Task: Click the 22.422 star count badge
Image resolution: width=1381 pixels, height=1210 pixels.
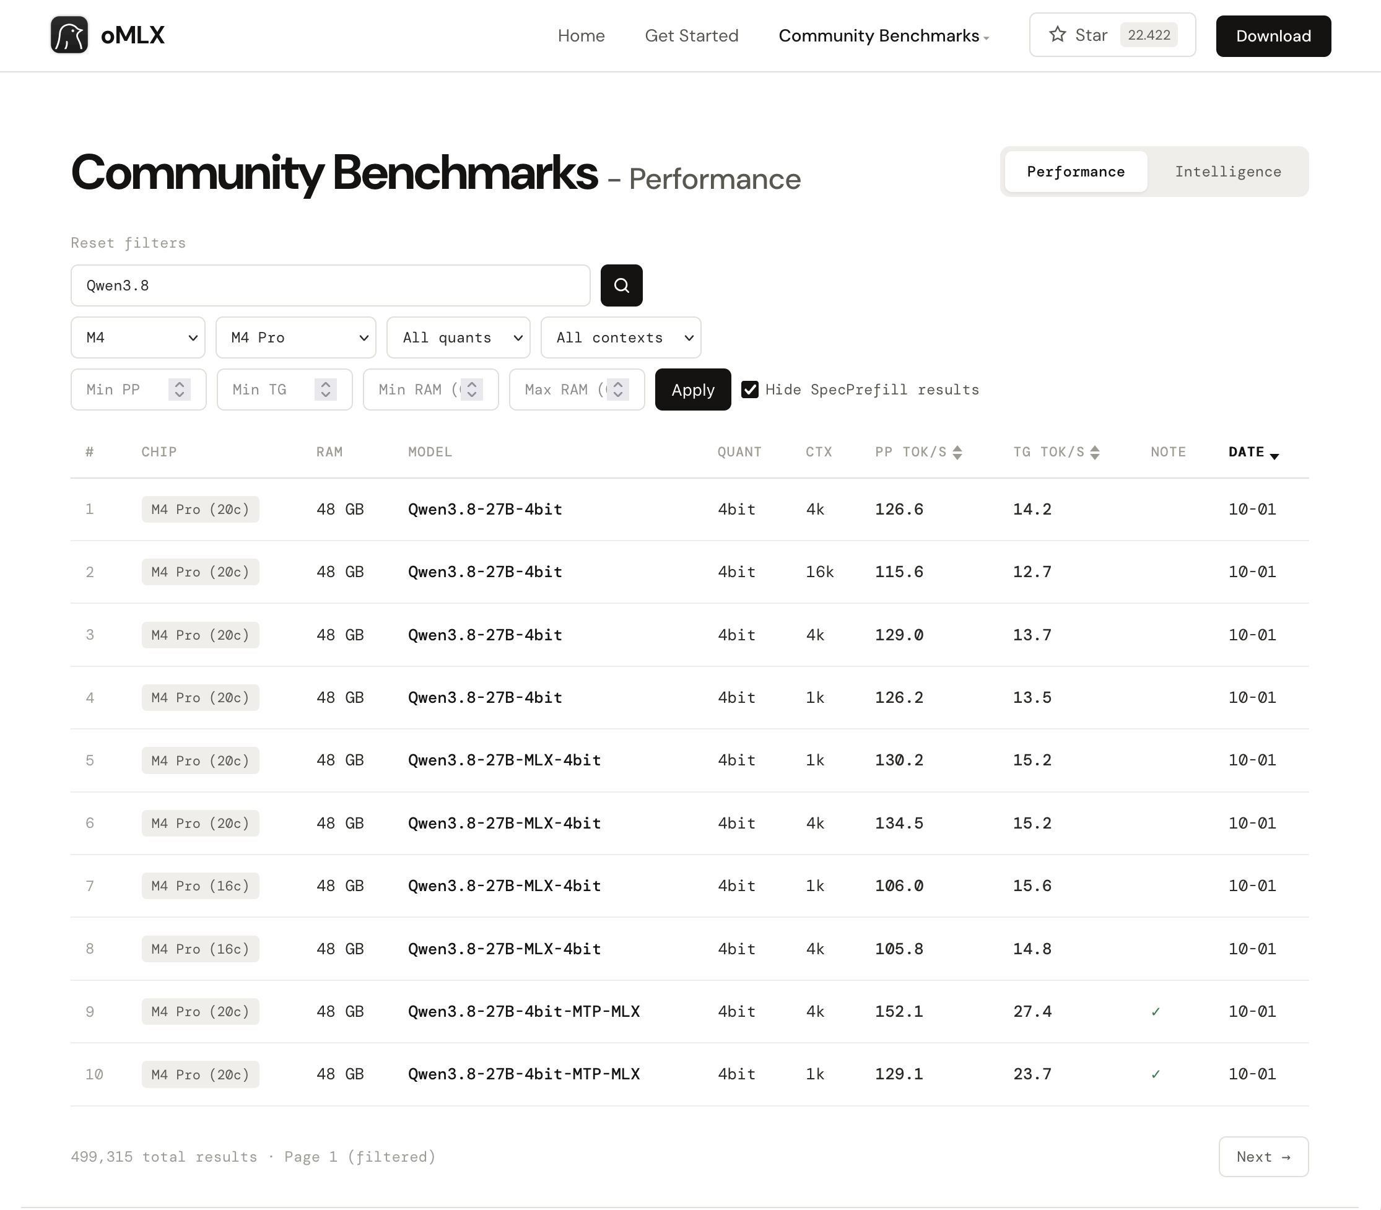Action: (1149, 35)
